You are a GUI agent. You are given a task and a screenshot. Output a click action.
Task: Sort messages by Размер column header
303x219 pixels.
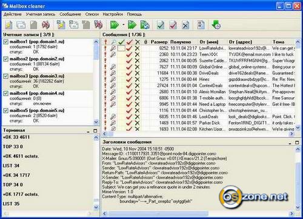click(x=159, y=42)
